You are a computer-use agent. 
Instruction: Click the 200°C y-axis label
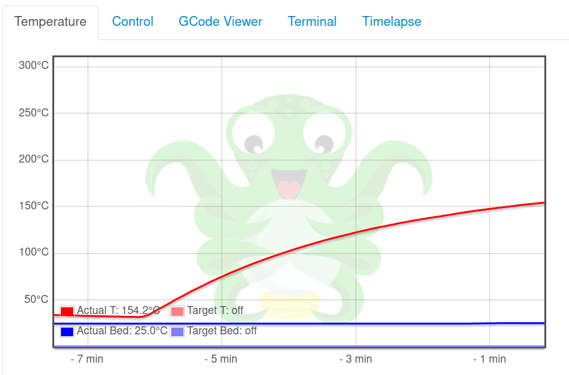coord(34,159)
